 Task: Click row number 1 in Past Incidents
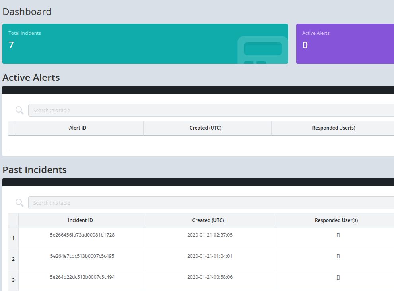13,238
